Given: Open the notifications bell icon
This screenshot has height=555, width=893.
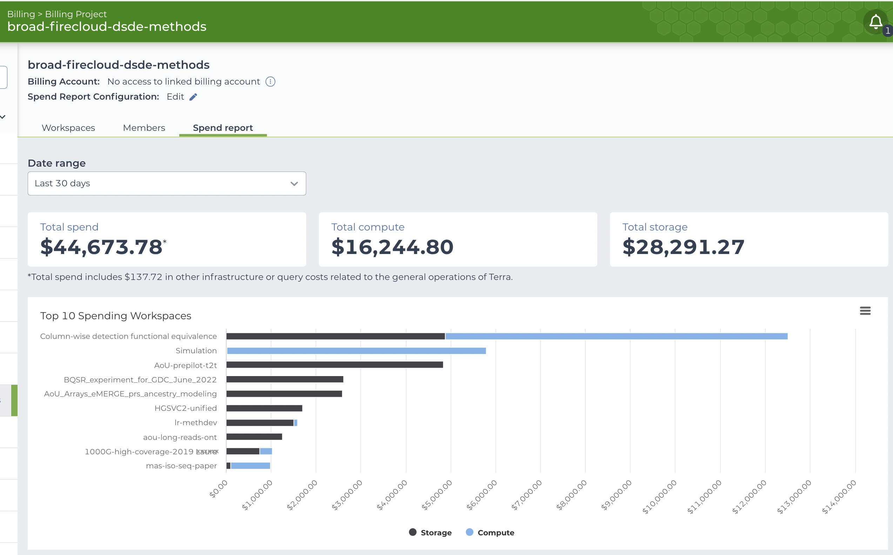Looking at the screenshot, I should coord(876,22).
